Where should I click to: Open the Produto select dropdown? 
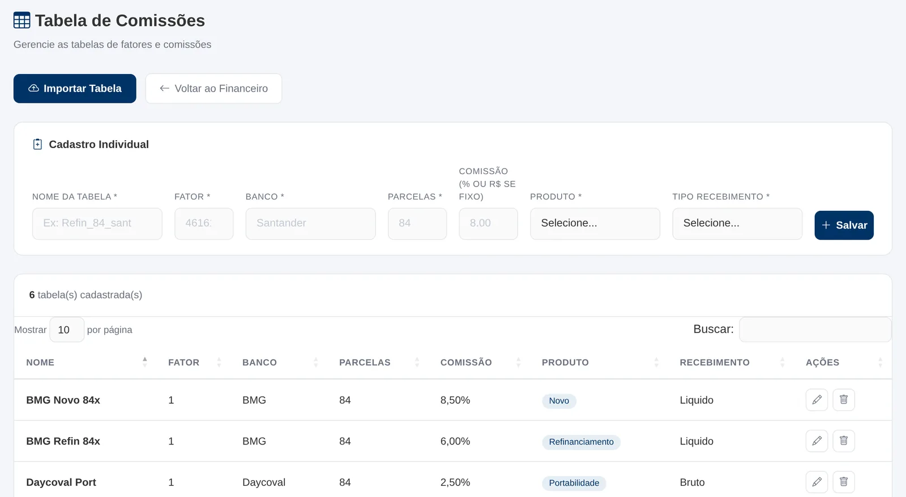coord(595,223)
